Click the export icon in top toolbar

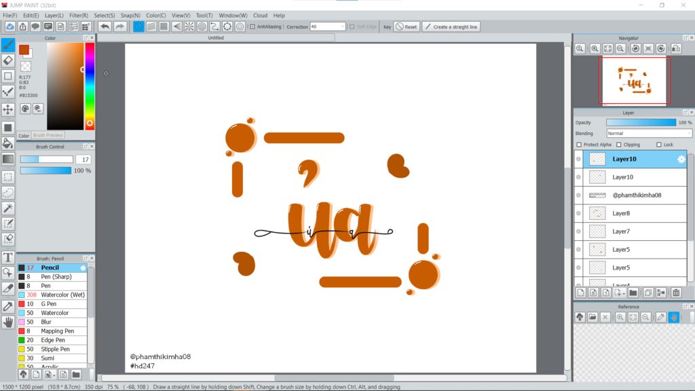click(x=22, y=26)
